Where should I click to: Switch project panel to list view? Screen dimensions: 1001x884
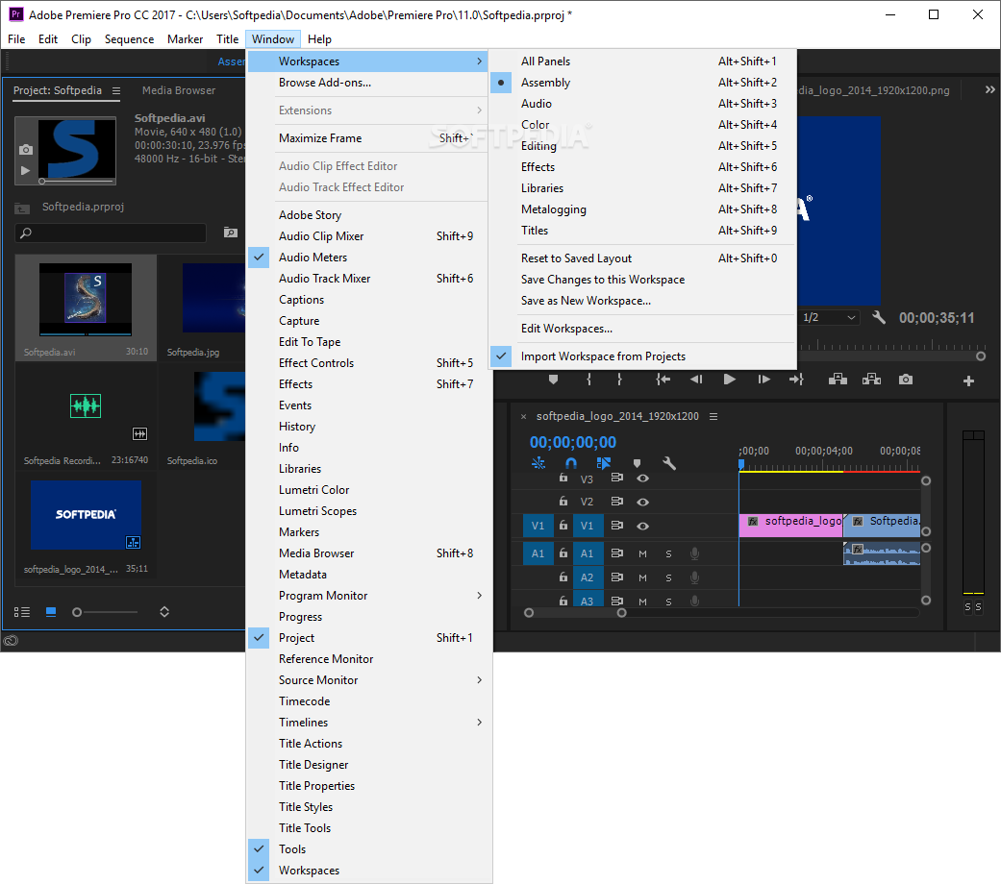pos(22,612)
